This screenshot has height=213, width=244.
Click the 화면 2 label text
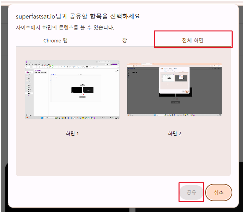(174, 134)
